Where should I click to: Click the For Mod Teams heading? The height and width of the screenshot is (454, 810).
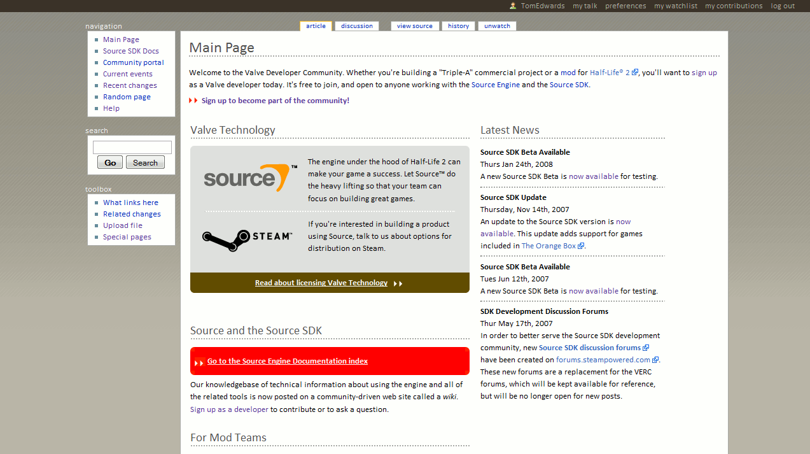tap(228, 437)
